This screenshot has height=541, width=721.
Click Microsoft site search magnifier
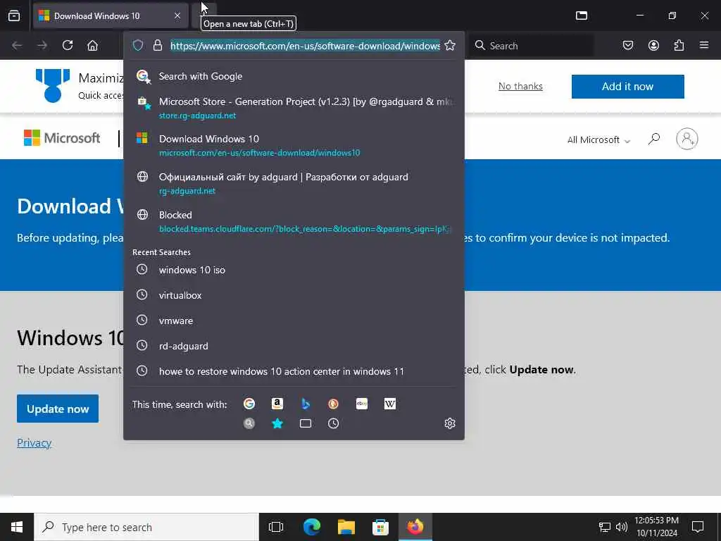point(654,139)
